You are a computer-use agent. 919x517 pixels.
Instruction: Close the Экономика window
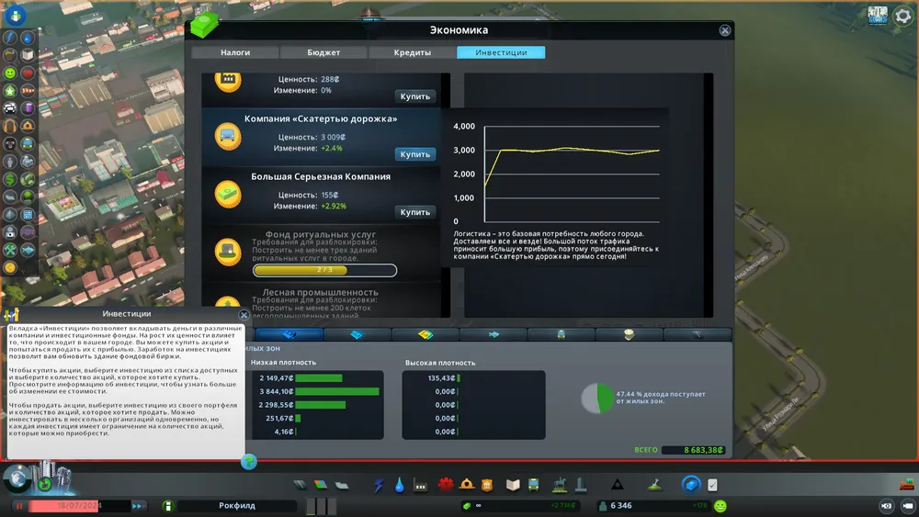(x=725, y=30)
